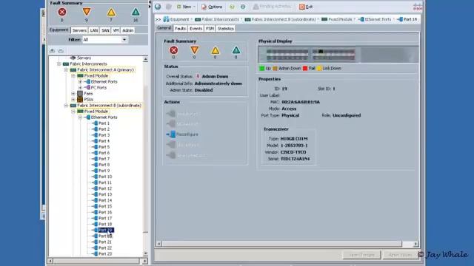Select Port 22 in the tree
The height and width of the screenshot is (266, 474).
click(105, 248)
